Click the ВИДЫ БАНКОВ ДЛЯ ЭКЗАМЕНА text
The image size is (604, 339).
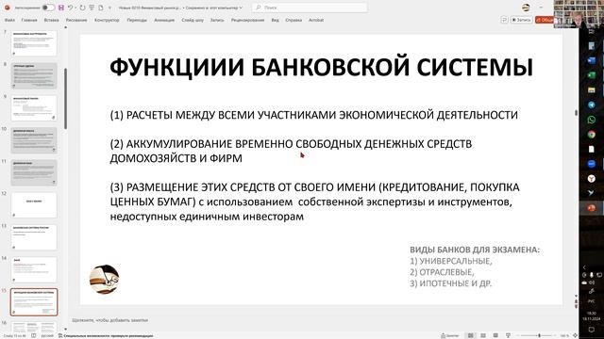click(x=475, y=250)
